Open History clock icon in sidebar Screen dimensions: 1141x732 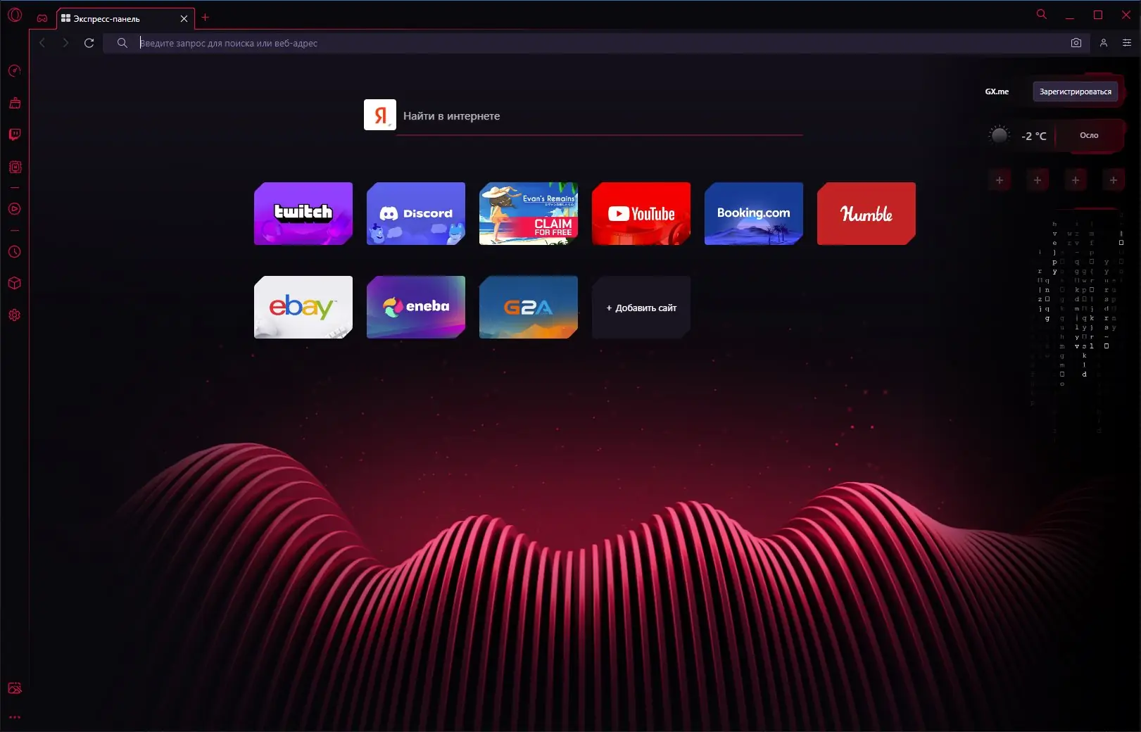[x=15, y=251]
